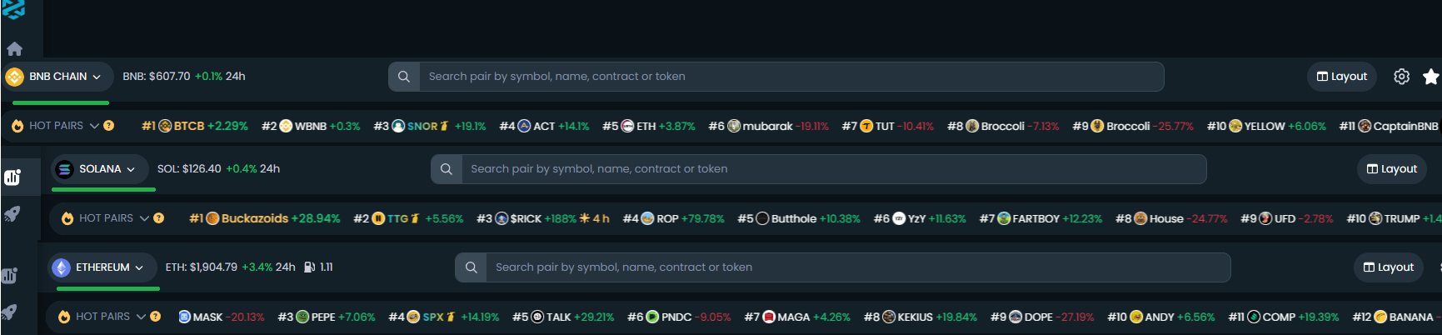Click the BNB chain pair search field
This screenshot has width=1442, height=335.
776,76
